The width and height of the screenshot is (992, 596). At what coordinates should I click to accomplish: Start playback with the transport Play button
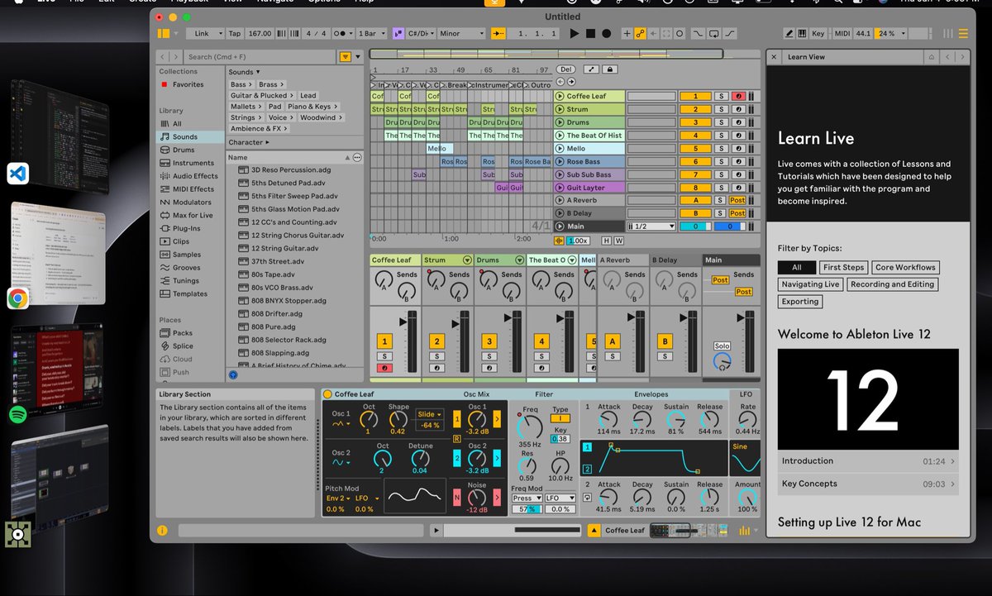[x=575, y=34]
